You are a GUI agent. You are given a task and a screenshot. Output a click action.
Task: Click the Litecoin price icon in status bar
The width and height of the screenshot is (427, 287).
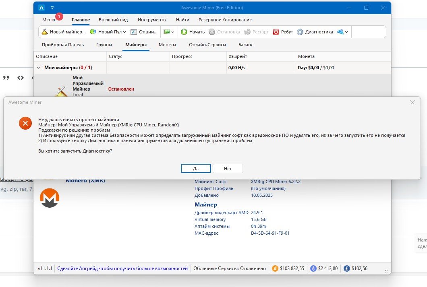pos(347,268)
